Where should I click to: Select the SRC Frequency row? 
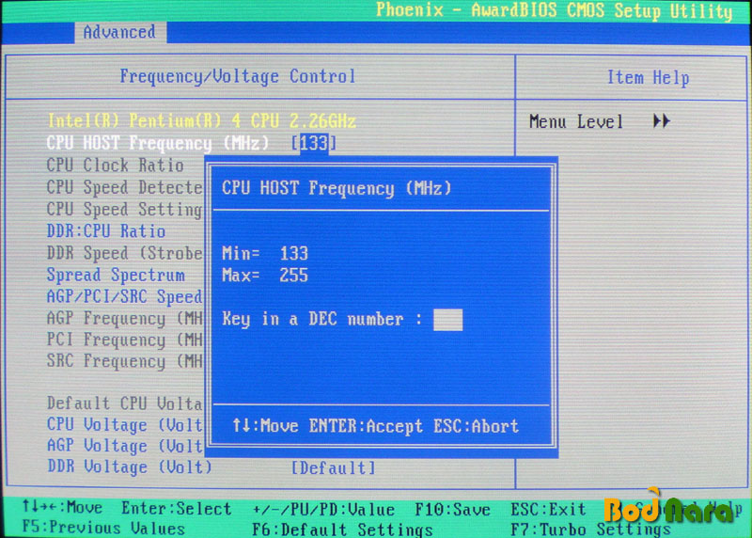[x=125, y=361]
